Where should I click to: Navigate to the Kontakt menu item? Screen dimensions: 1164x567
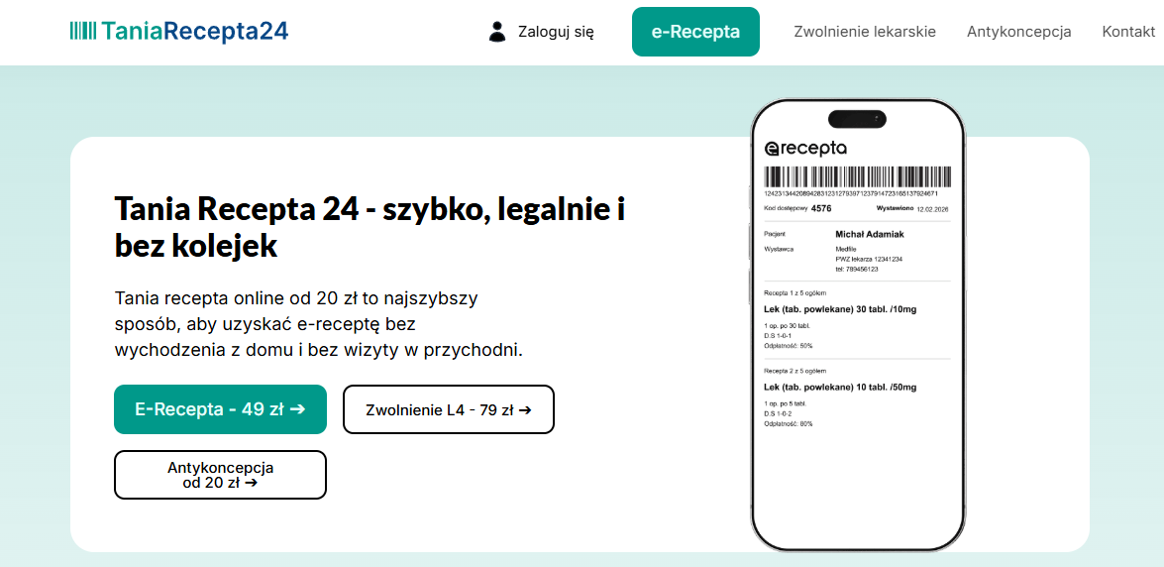point(1128,32)
